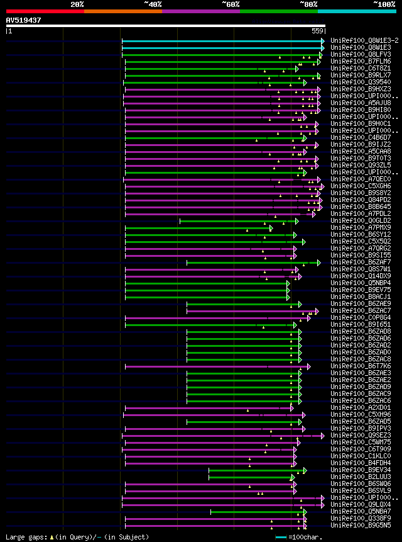Select the UniRef100_B9IJZ2 label
The height and width of the screenshot is (542, 402).
point(361,145)
